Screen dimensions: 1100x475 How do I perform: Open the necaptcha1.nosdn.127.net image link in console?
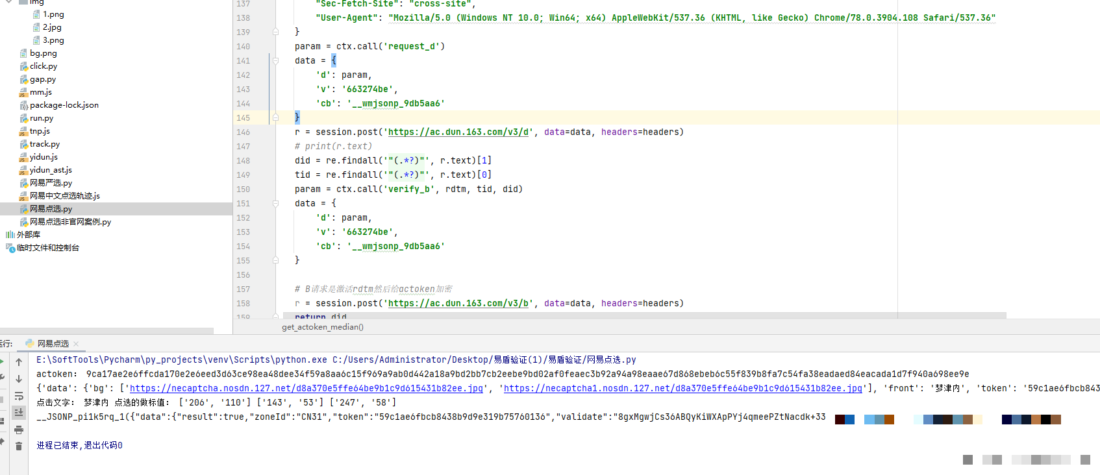click(x=682, y=388)
